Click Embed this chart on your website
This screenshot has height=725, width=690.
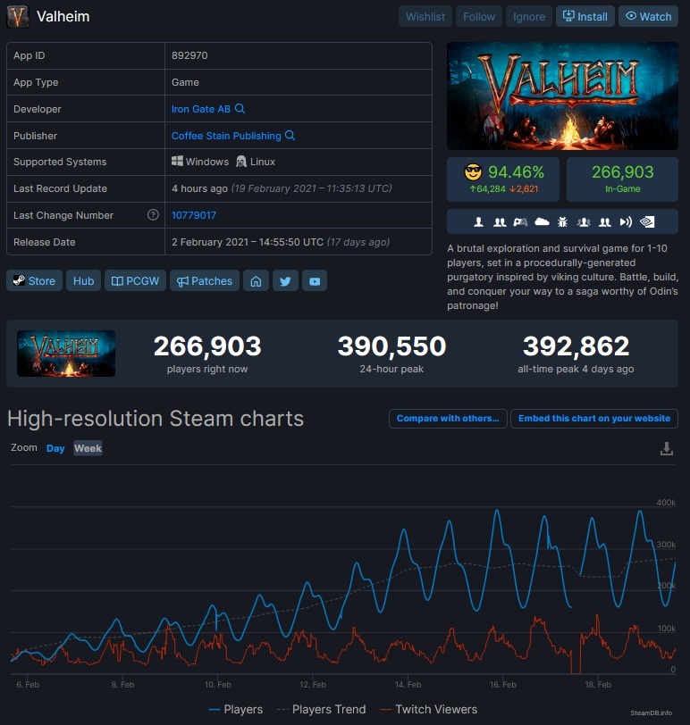click(x=594, y=419)
